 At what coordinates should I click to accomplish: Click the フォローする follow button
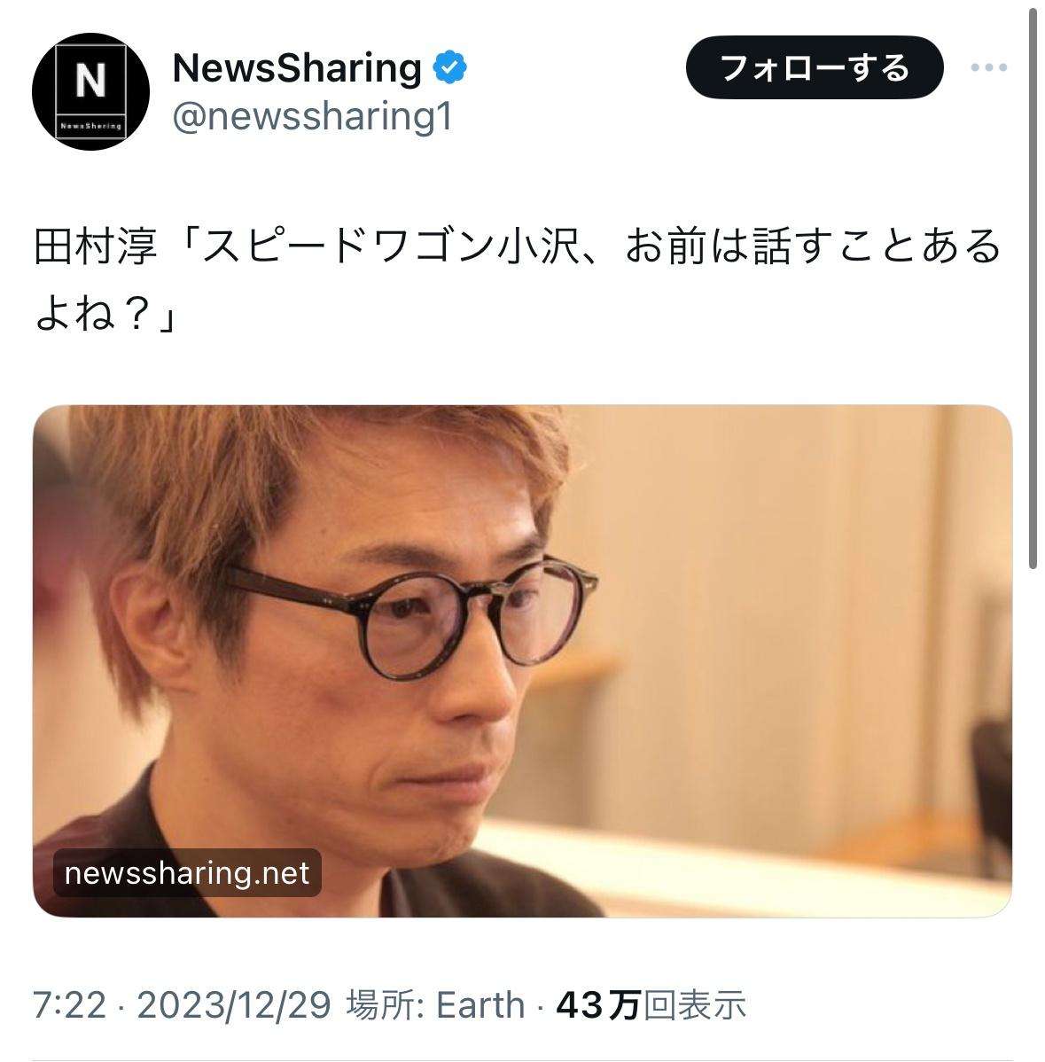(814, 67)
